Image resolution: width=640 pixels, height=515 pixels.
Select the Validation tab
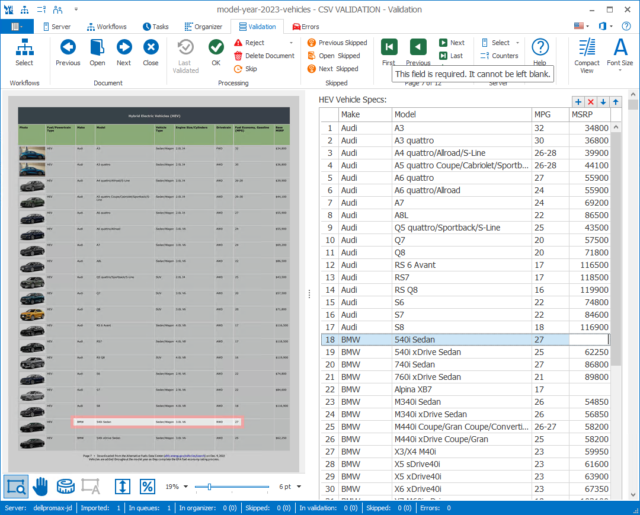coord(257,27)
